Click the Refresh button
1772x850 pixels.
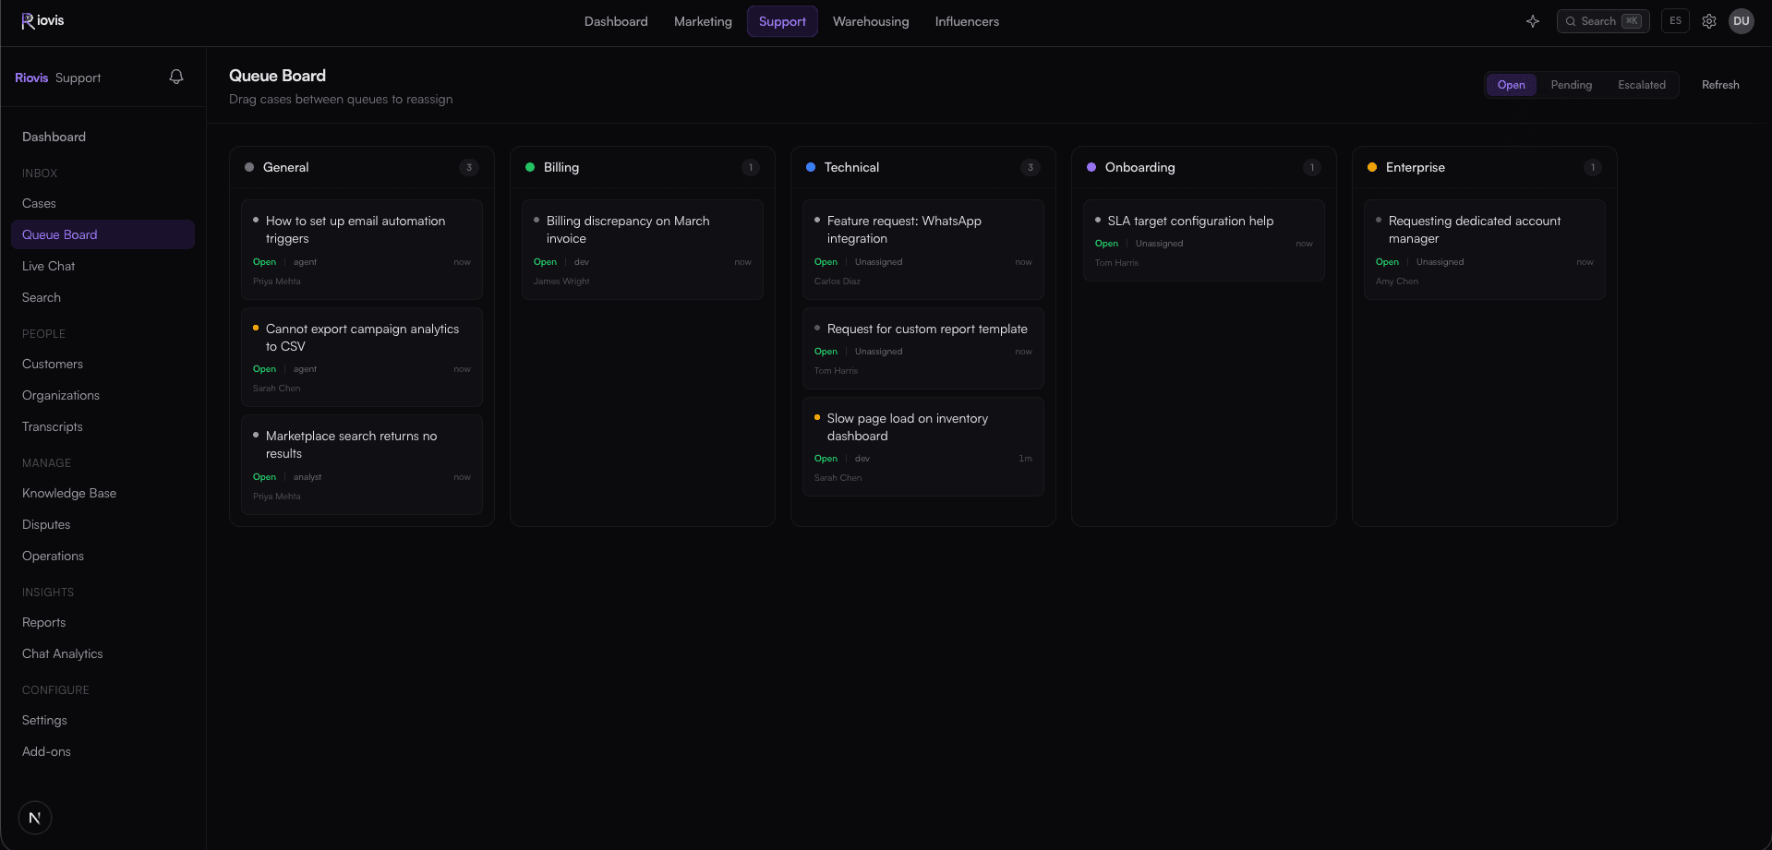(x=1720, y=85)
